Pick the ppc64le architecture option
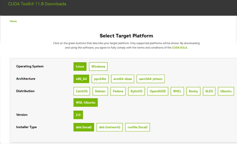Viewport: 237px width, 144px height. click(x=100, y=79)
